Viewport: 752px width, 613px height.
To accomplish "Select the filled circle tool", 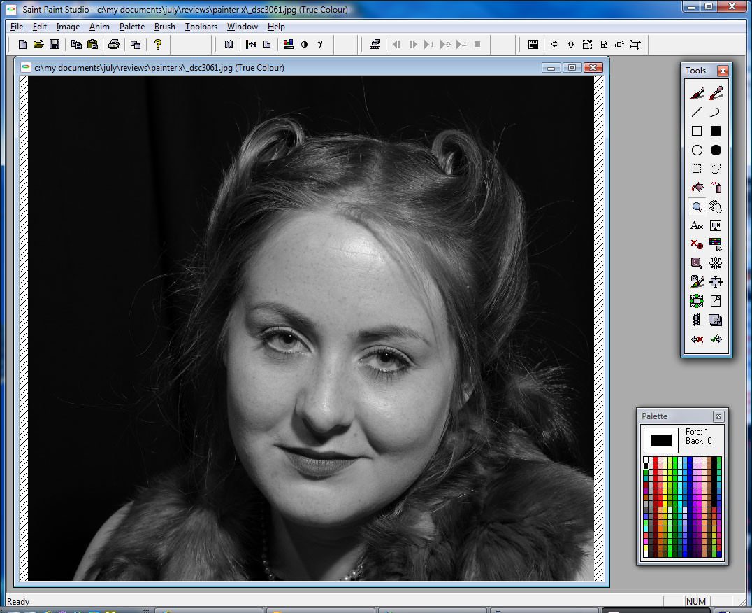I will tap(715, 150).
